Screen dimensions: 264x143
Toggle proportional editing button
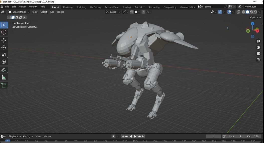pyautogui.click(x=143, y=12)
